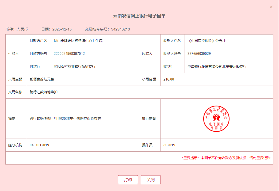Click the operator number 862019
279x191 pixels.
[x=169, y=145]
